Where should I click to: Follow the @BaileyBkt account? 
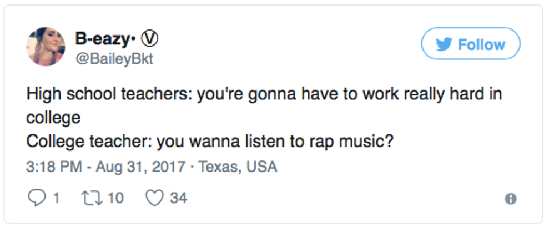tap(471, 44)
